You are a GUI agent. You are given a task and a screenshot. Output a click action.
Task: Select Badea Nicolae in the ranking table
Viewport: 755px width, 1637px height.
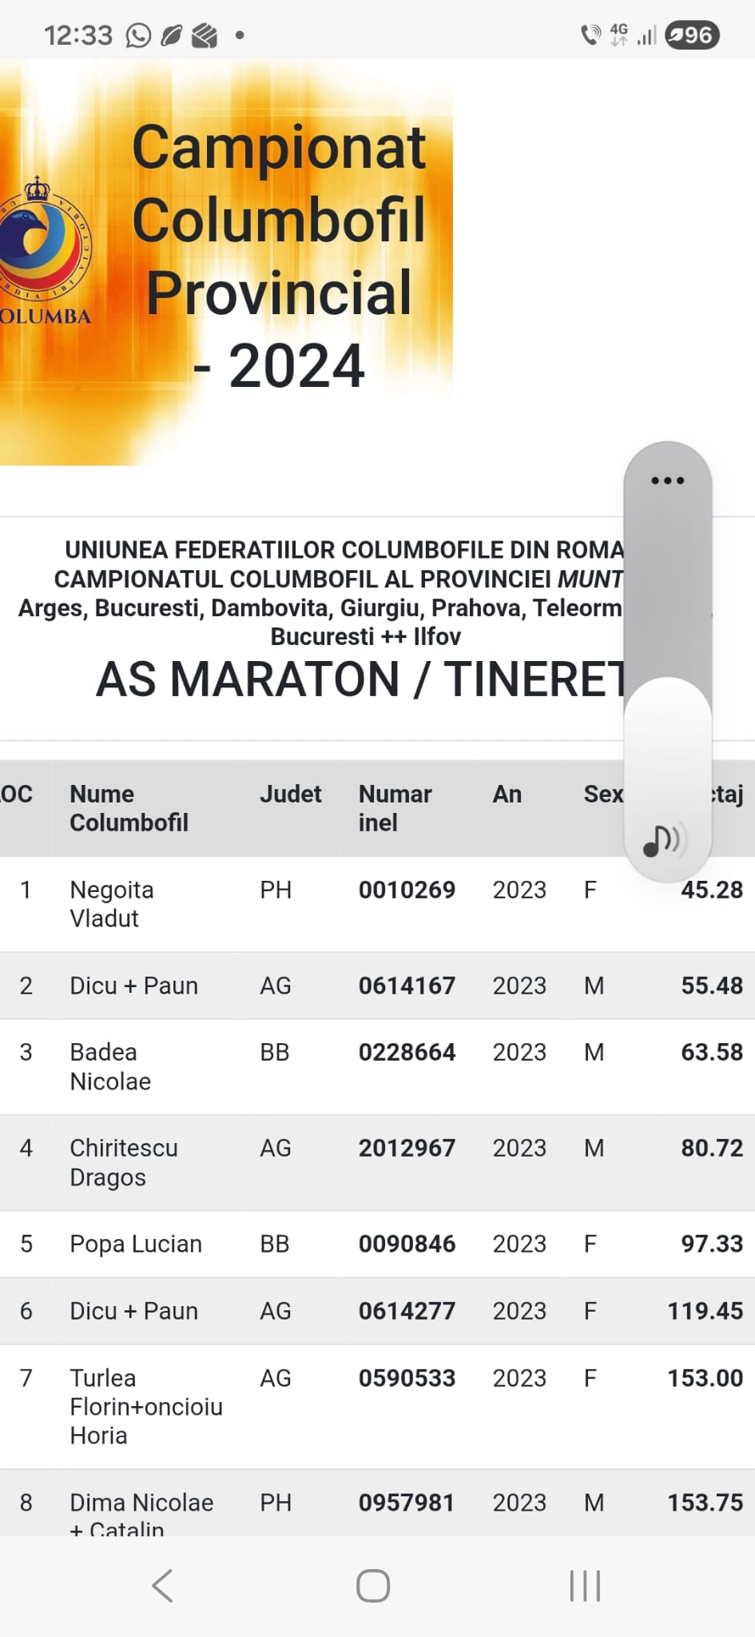(x=110, y=1066)
